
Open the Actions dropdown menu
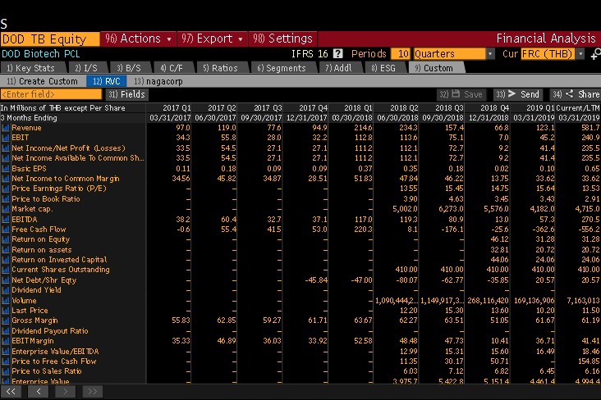pyautogui.click(x=138, y=39)
